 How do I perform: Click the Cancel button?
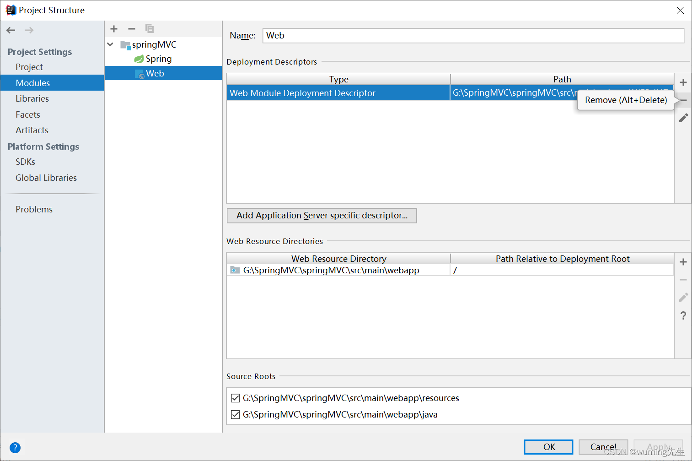point(603,447)
